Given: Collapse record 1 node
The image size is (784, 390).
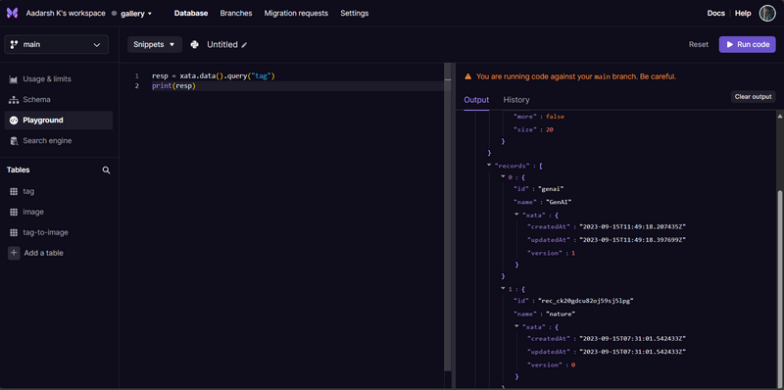Looking at the screenshot, I should [x=503, y=288].
